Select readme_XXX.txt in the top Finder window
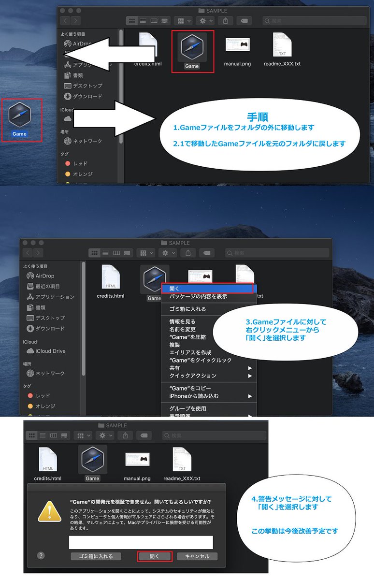 282,45
